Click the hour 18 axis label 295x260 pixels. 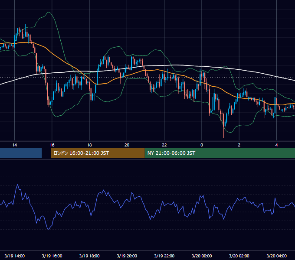[89, 145]
